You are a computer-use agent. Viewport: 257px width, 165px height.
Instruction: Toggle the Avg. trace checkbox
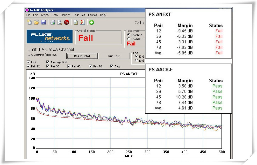[x=112, y=66]
